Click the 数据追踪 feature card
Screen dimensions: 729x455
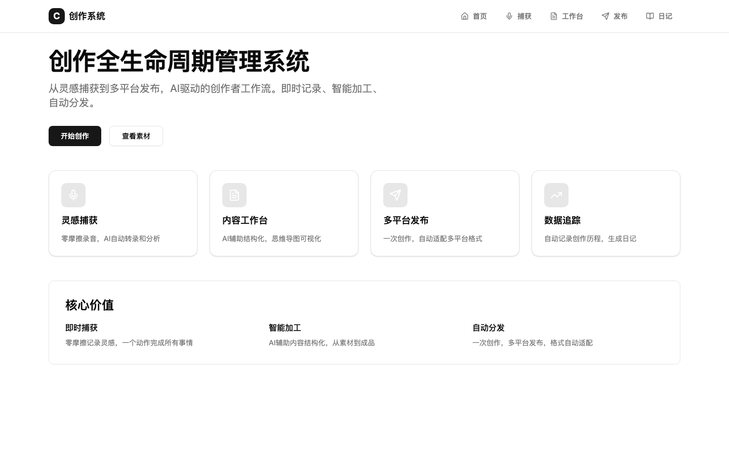tap(606, 213)
